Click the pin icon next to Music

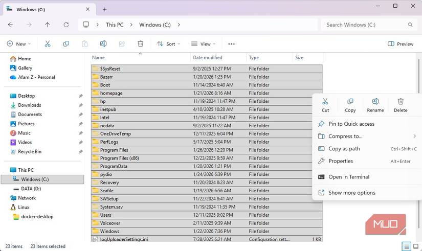pyautogui.click(x=80, y=133)
